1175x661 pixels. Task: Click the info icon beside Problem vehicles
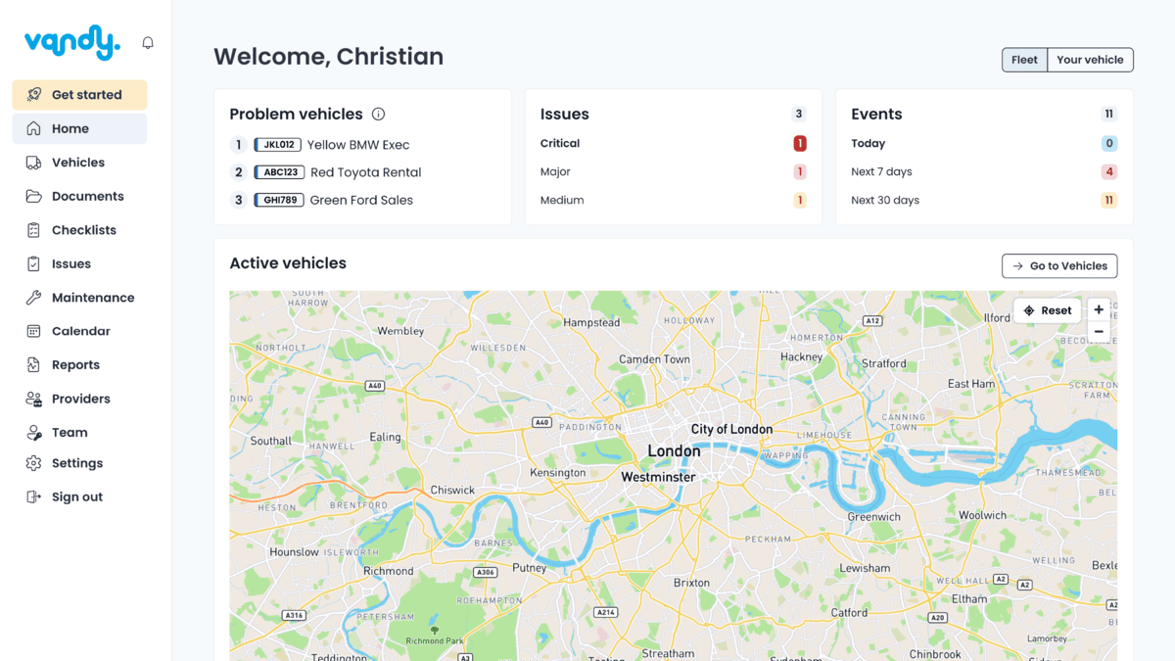378,115
